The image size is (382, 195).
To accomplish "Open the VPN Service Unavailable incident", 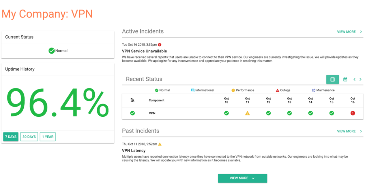I will pos(144,51).
